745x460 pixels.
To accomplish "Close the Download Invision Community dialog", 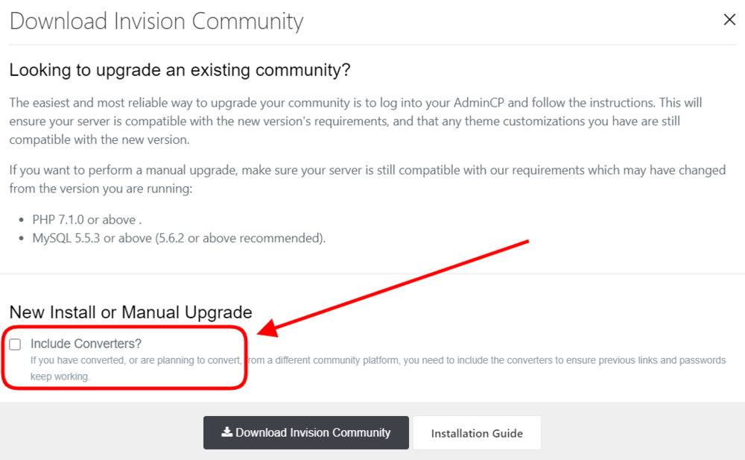I will pos(729,20).
